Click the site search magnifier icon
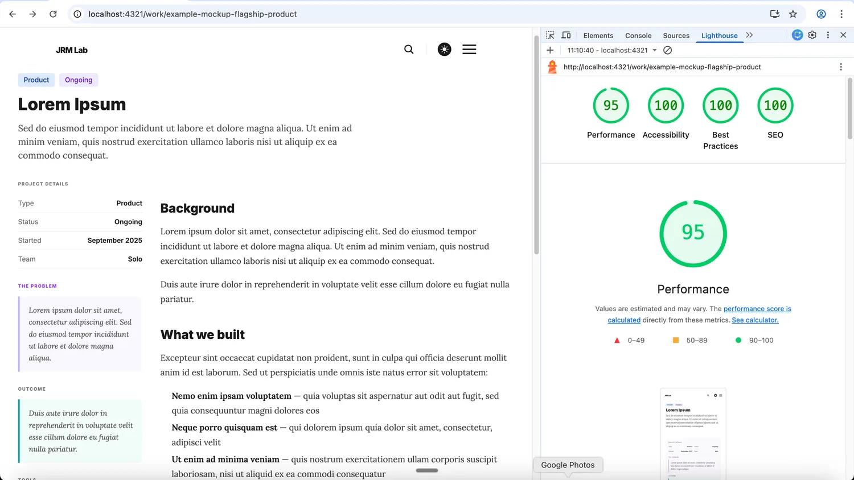Image resolution: width=854 pixels, height=480 pixels. click(409, 49)
